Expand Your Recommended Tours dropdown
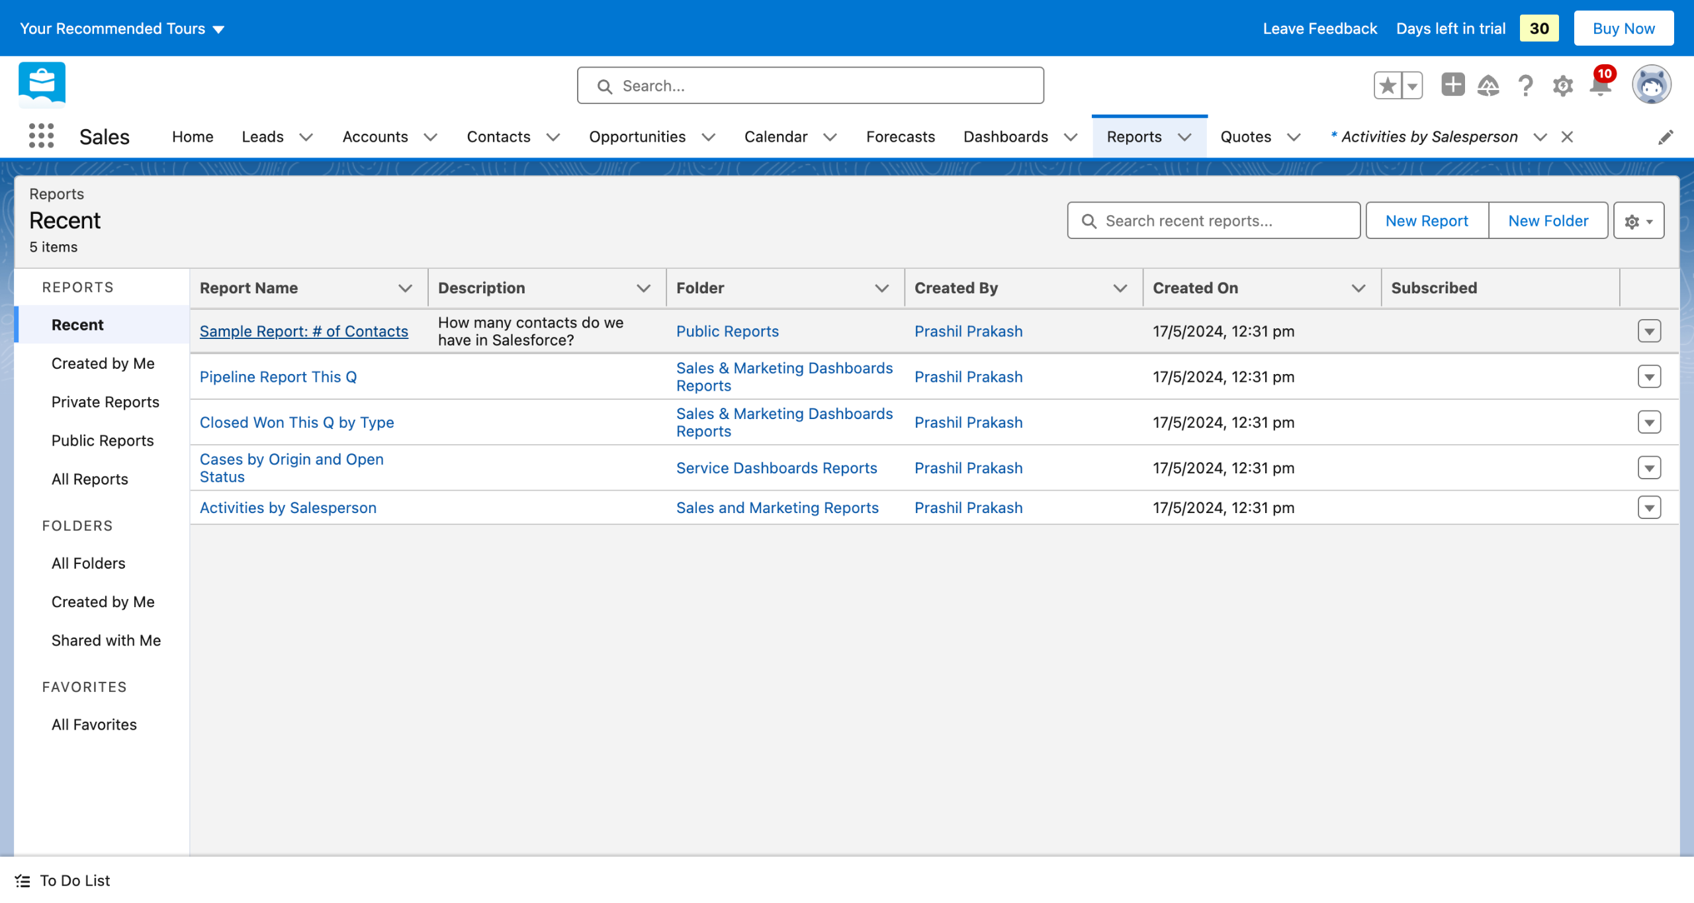Image resolution: width=1694 pixels, height=903 pixels. click(122, 28)
